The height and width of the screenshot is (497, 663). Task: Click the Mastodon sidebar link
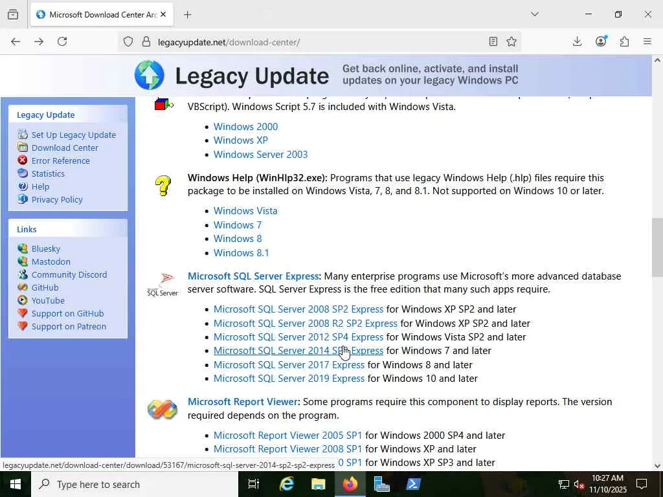[51, 261]
